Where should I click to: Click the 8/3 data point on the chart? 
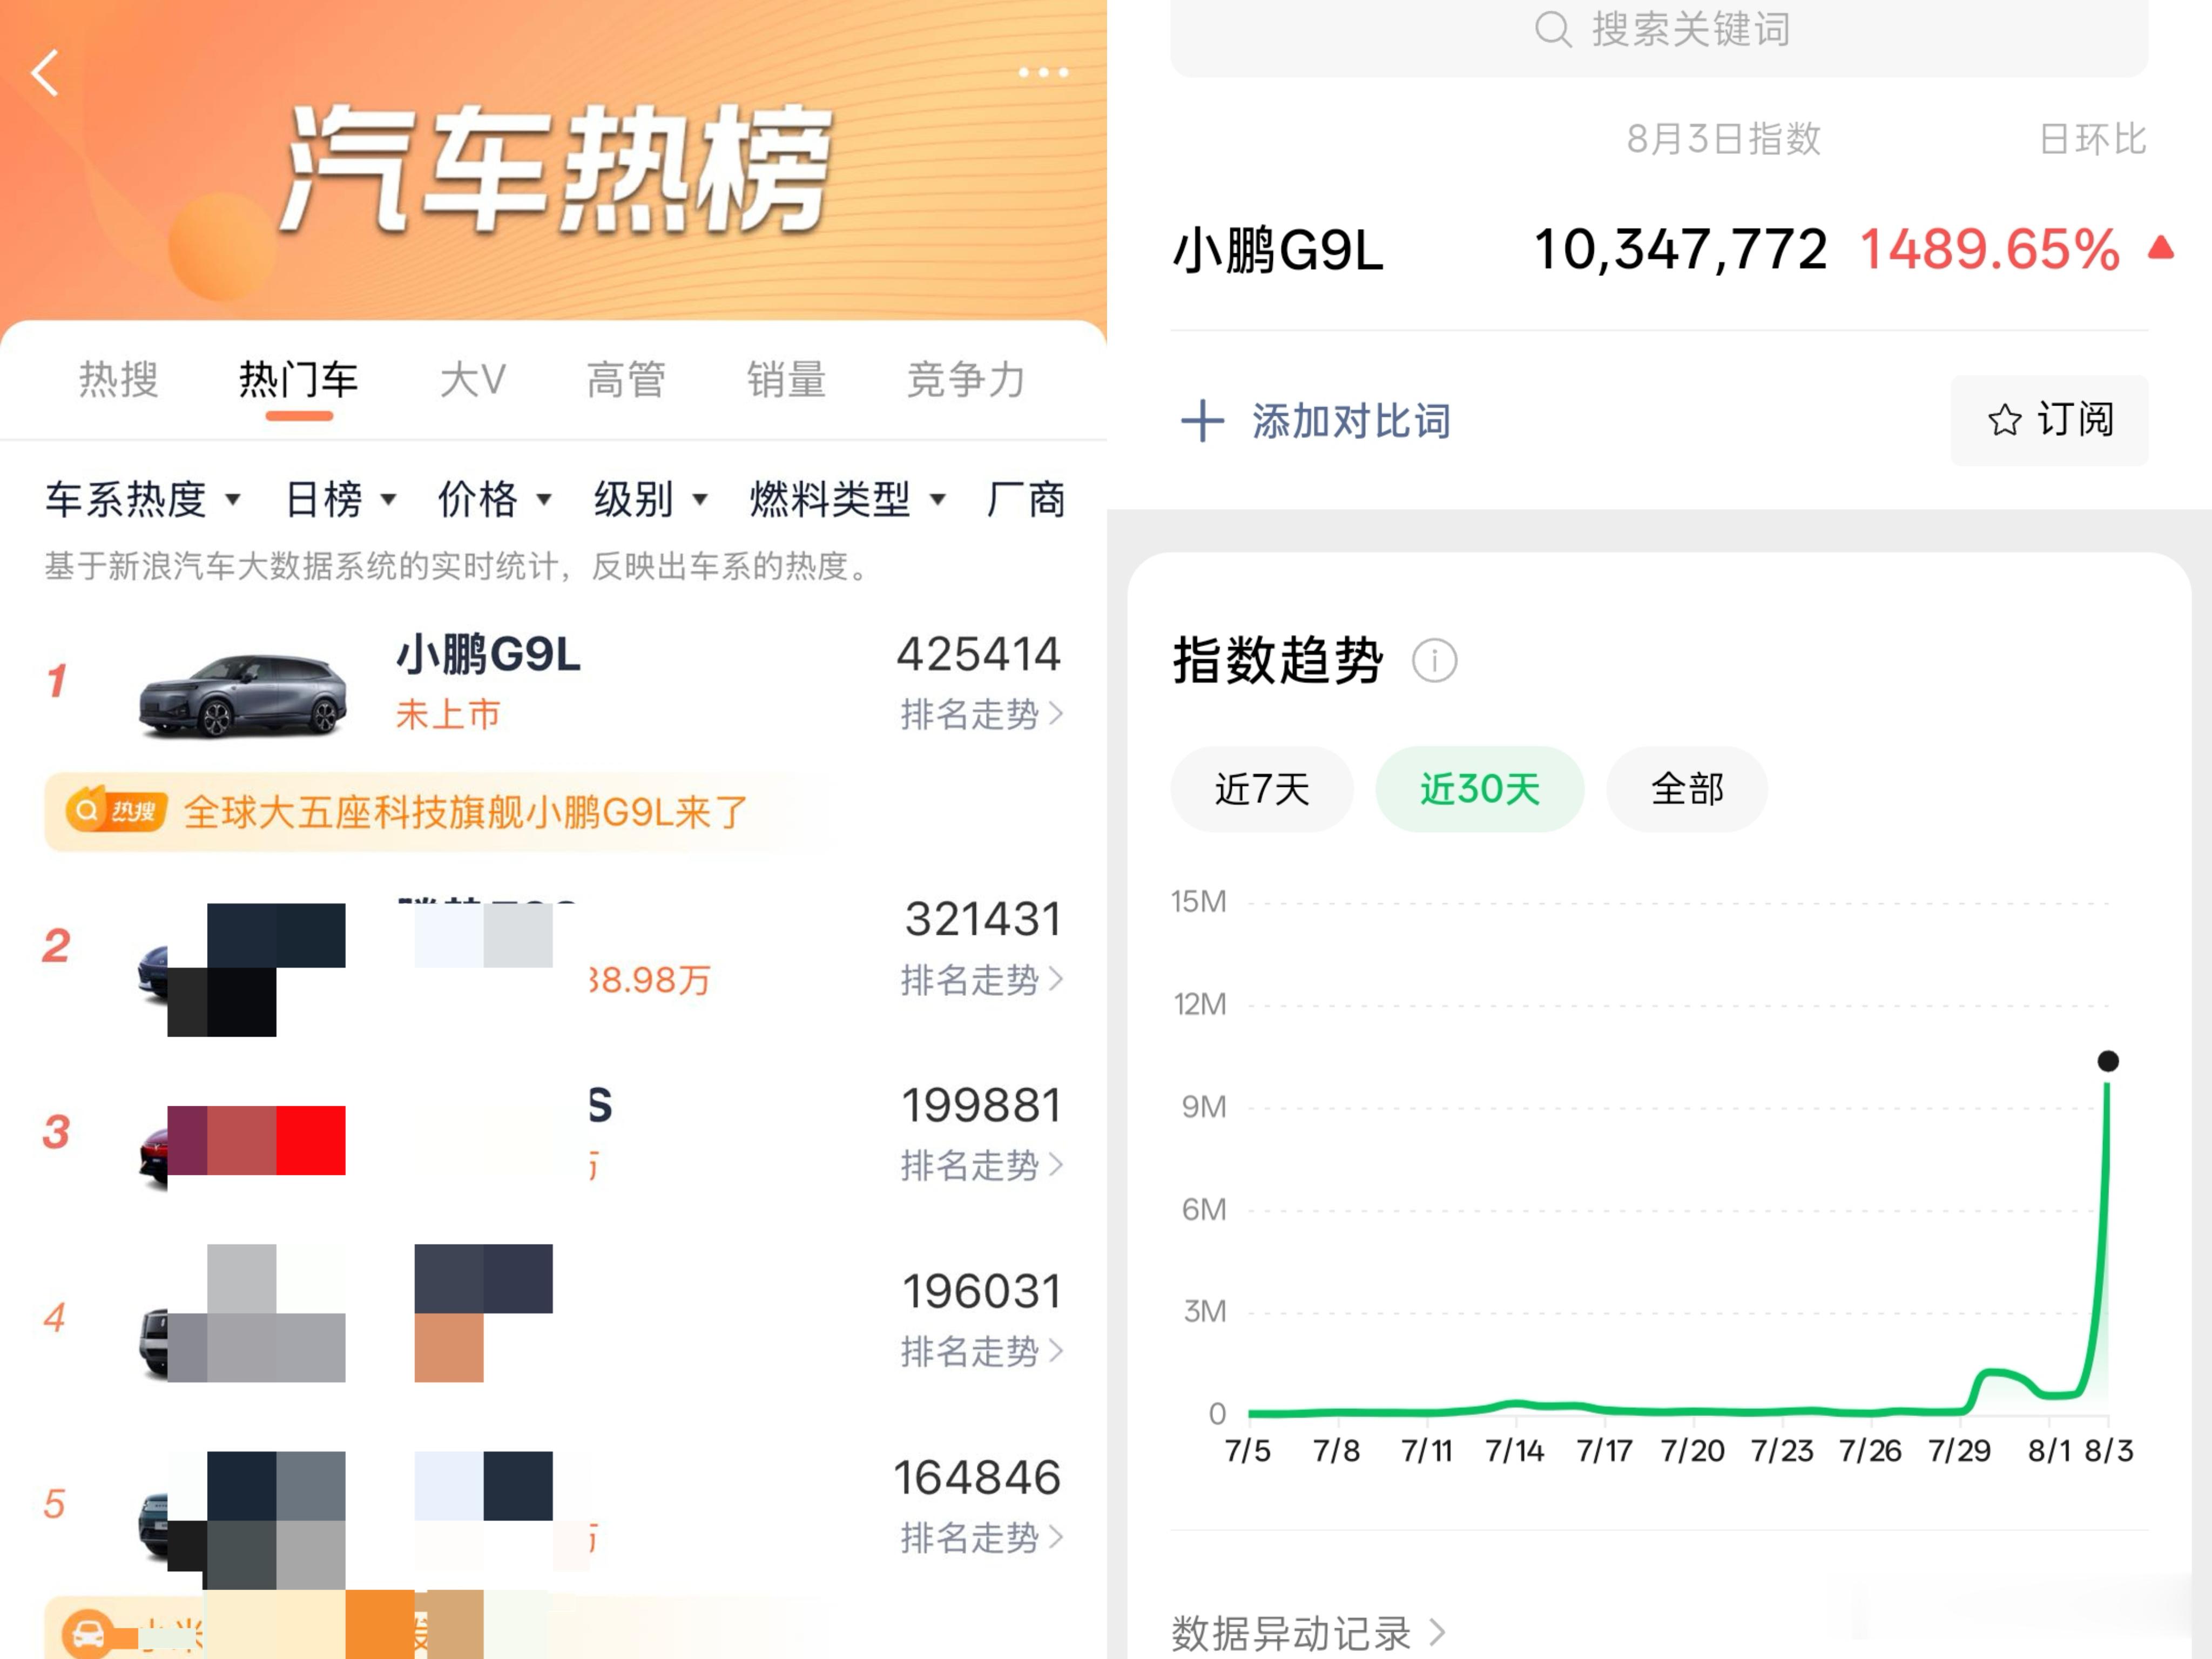point(2108,1061)
